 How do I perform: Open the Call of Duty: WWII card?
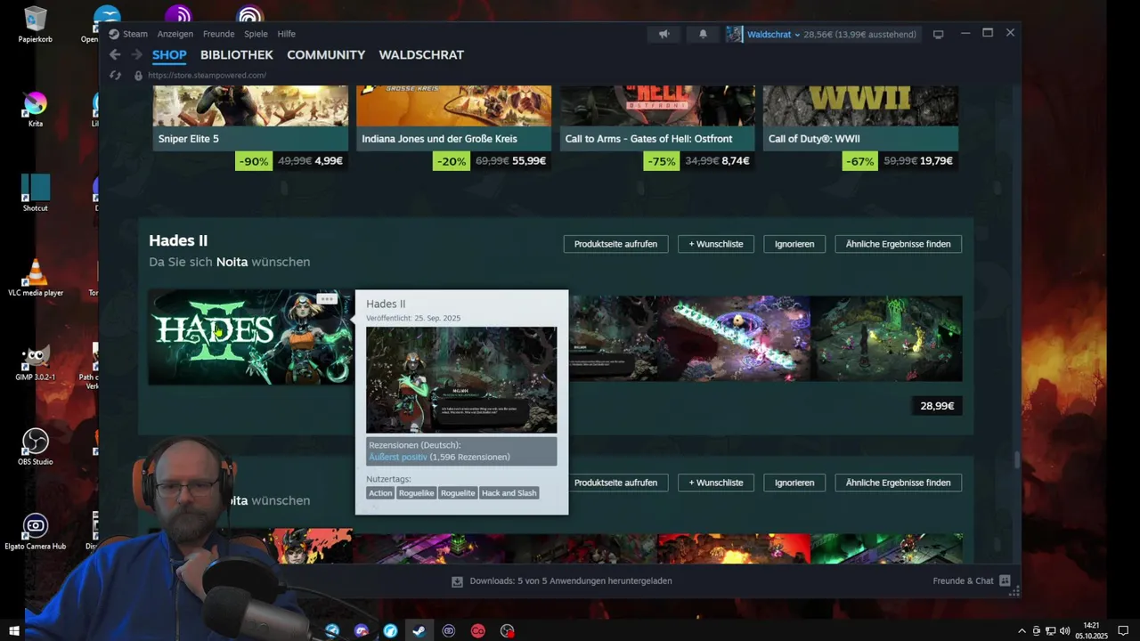860,117
